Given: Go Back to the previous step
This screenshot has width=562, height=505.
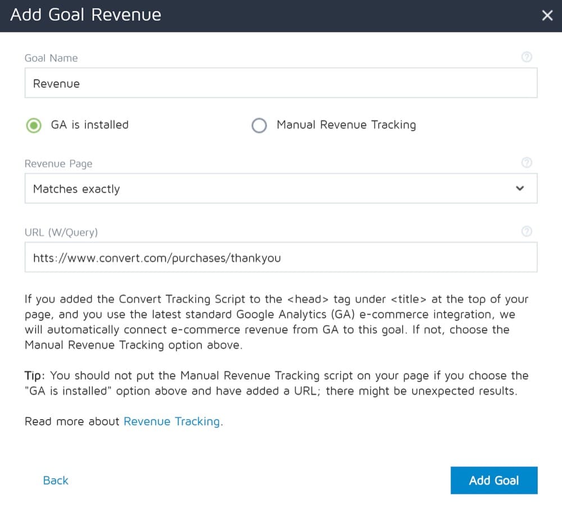Looking at the screenshot, I should (56, 480).
